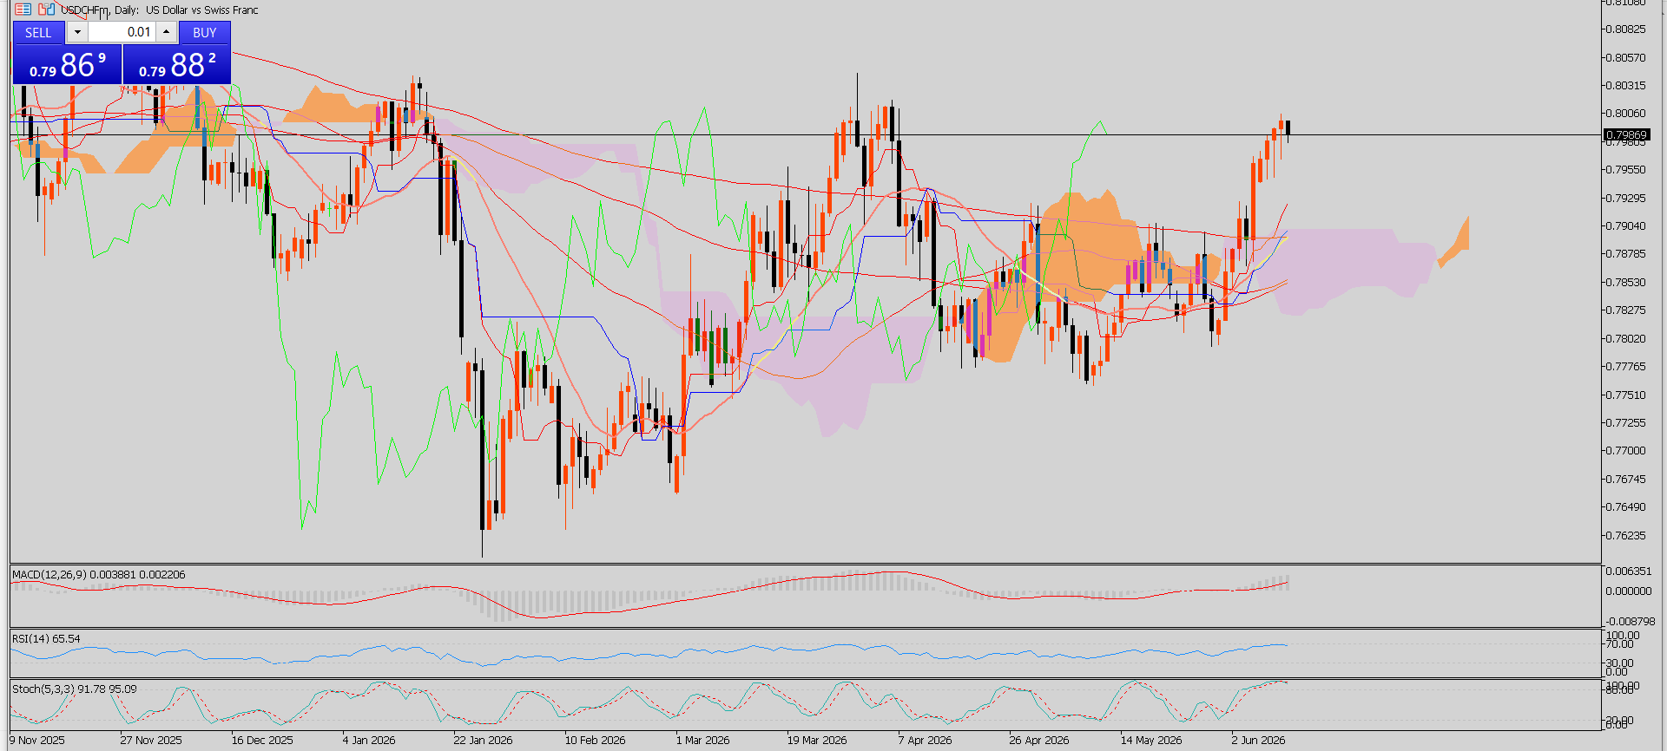
Task: Click the 0.80825 price scale value
Action: (1624, 29)
